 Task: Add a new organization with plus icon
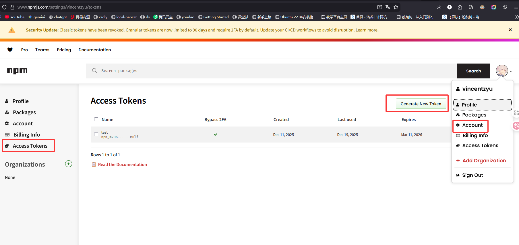click(x=69, y=164)
